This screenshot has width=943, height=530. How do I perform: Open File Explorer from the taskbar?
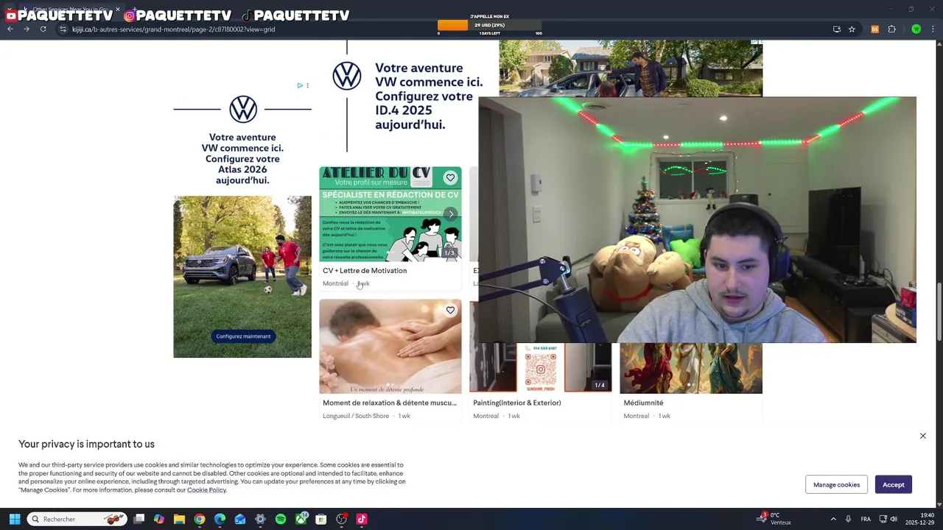click(179, 519)
